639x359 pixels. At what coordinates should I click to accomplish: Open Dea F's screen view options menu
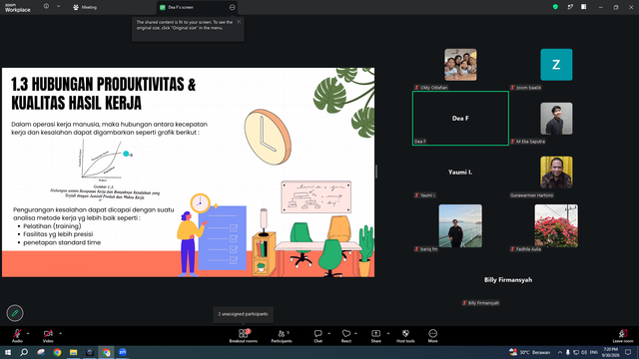click(232, 7)
